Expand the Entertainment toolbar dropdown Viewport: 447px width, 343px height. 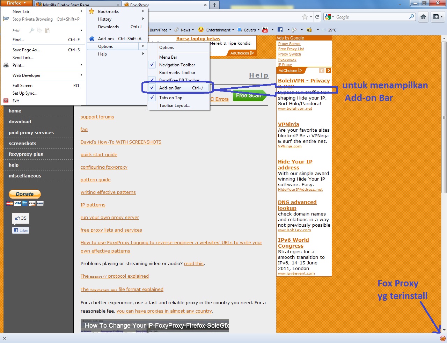coord(233,30)
